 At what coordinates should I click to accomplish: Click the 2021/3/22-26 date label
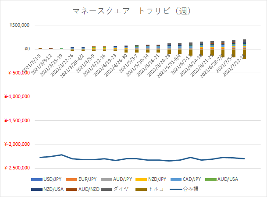[x=63, y=65]
